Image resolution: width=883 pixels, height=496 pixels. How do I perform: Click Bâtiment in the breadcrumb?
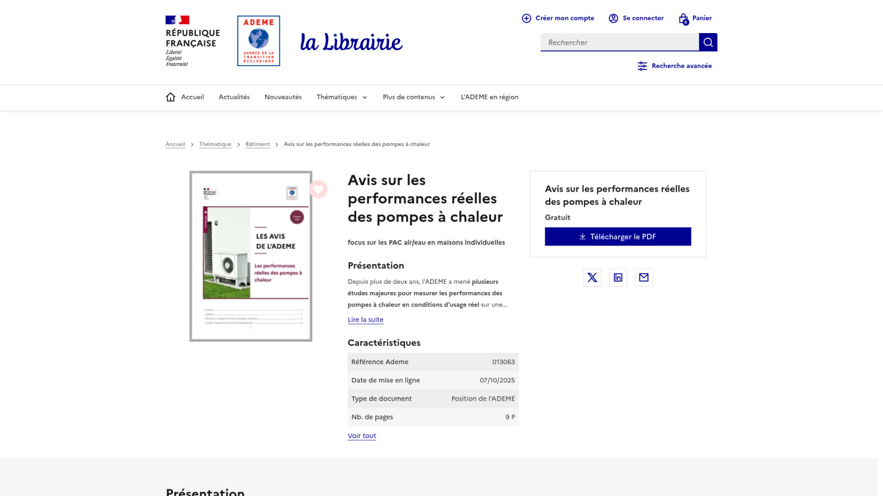coord(258,144)
